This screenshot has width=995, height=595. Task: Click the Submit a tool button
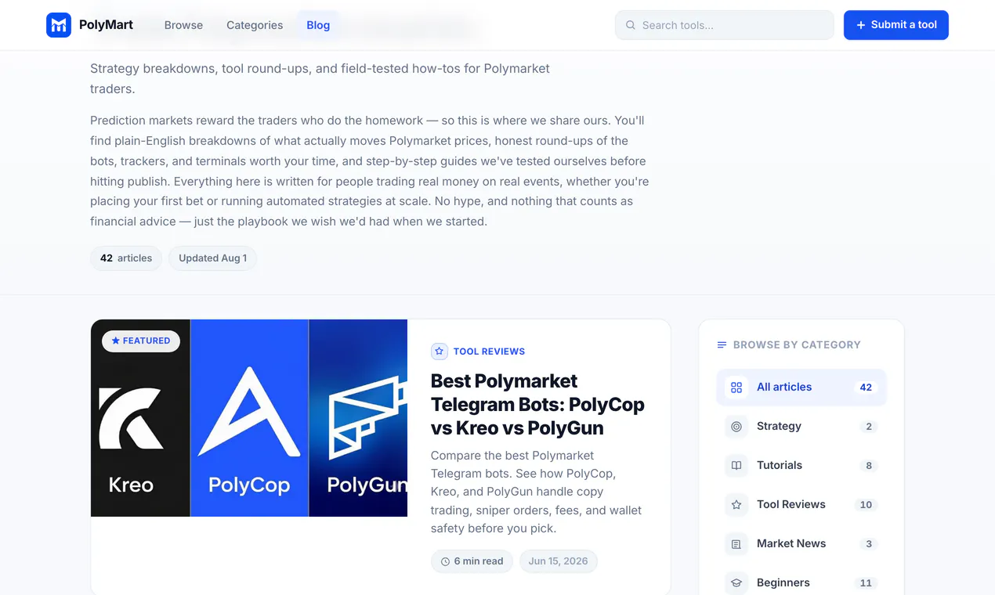(896, 25)
